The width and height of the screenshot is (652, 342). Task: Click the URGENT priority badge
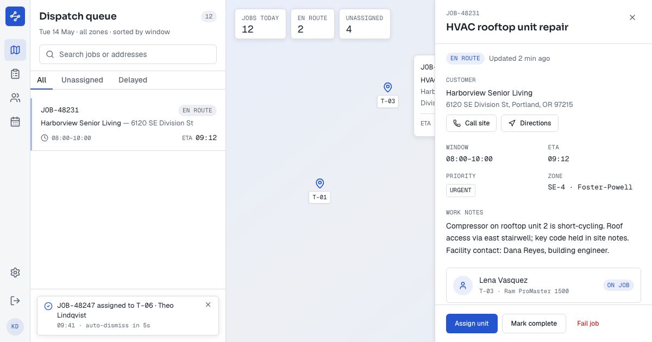tap(461, 191)
